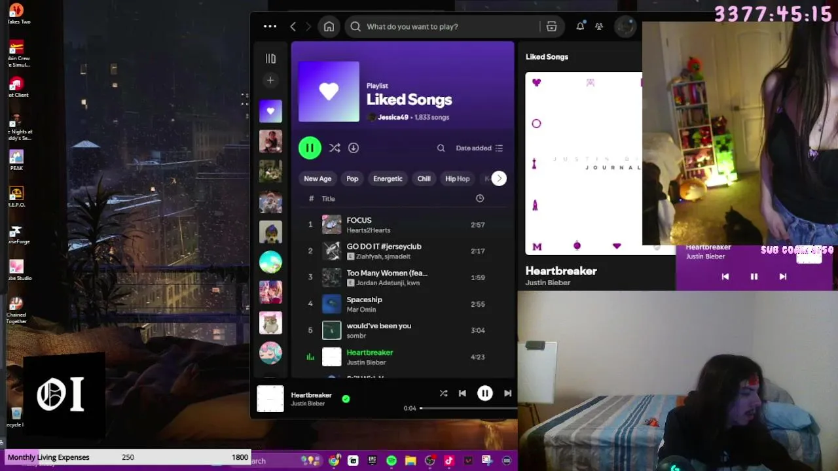
Task: Select the track Spaceship by Mar Omin
Action: point(403,304)
